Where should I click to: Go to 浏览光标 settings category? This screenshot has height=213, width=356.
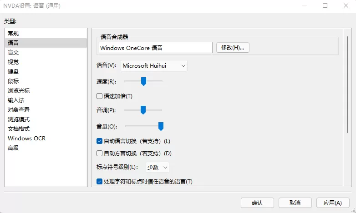18,90
